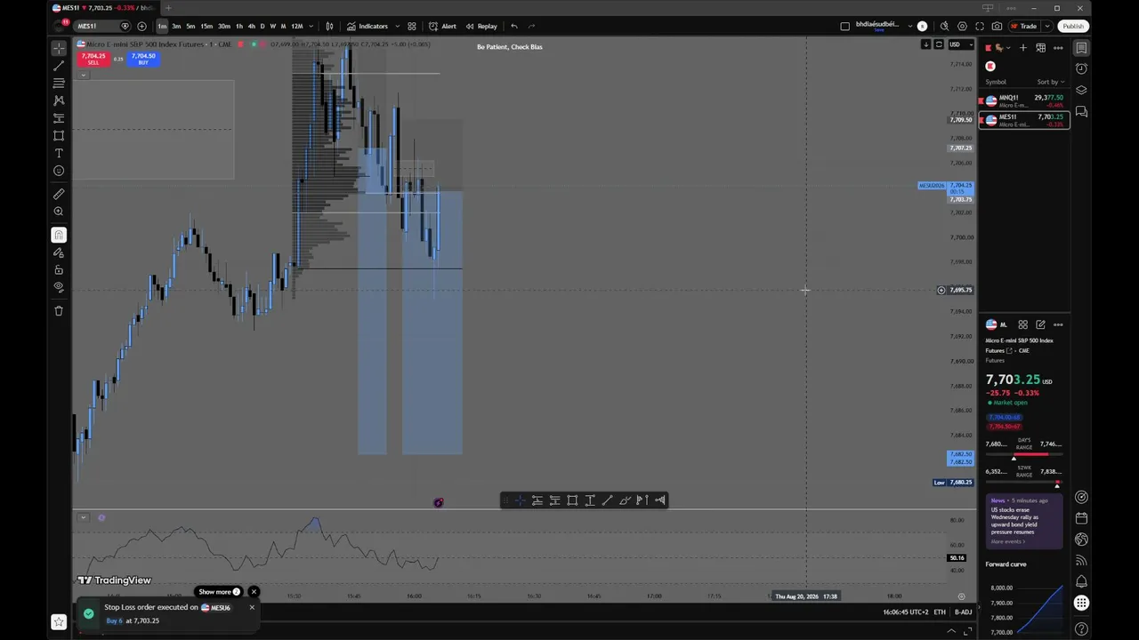Viewport: 1139px width, 640px height.
Task: Select the red flag color list marker
Action: (x=990, y=66)
